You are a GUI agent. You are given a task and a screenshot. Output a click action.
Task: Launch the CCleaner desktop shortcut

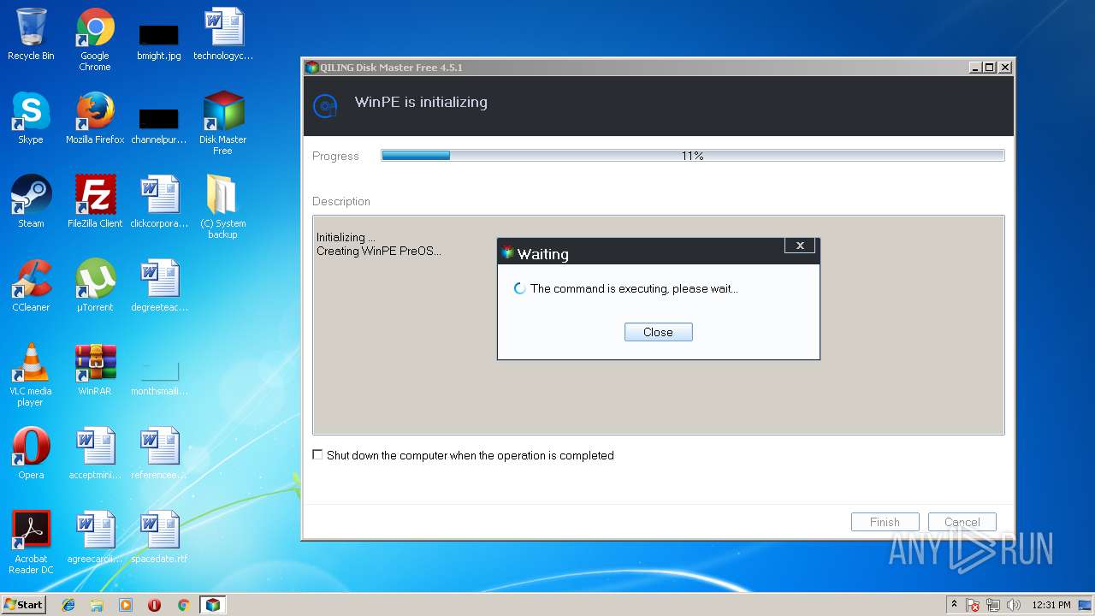[31, 286]
